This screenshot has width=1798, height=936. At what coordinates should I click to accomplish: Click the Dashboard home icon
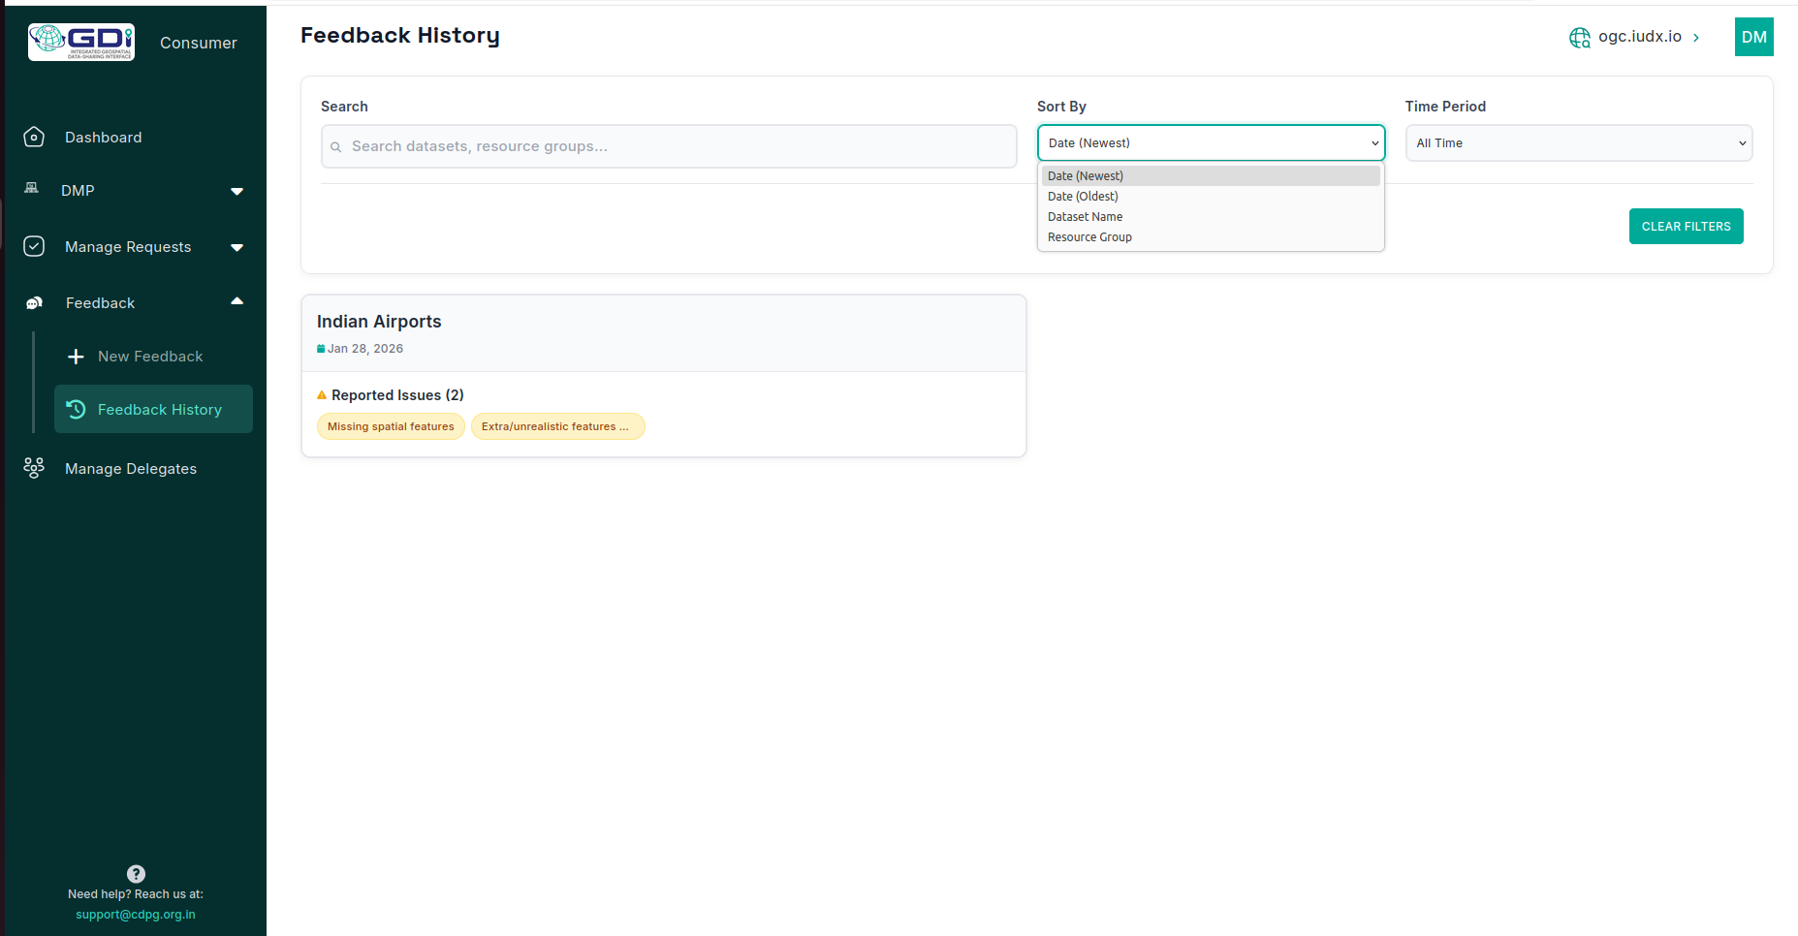(34, 138)
